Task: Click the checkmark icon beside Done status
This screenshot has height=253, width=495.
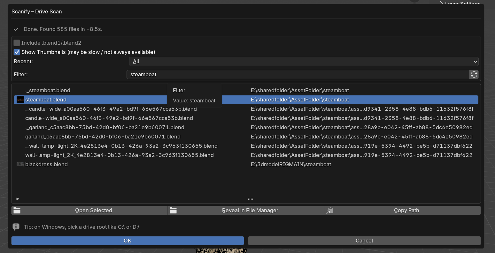Action: 16,29
